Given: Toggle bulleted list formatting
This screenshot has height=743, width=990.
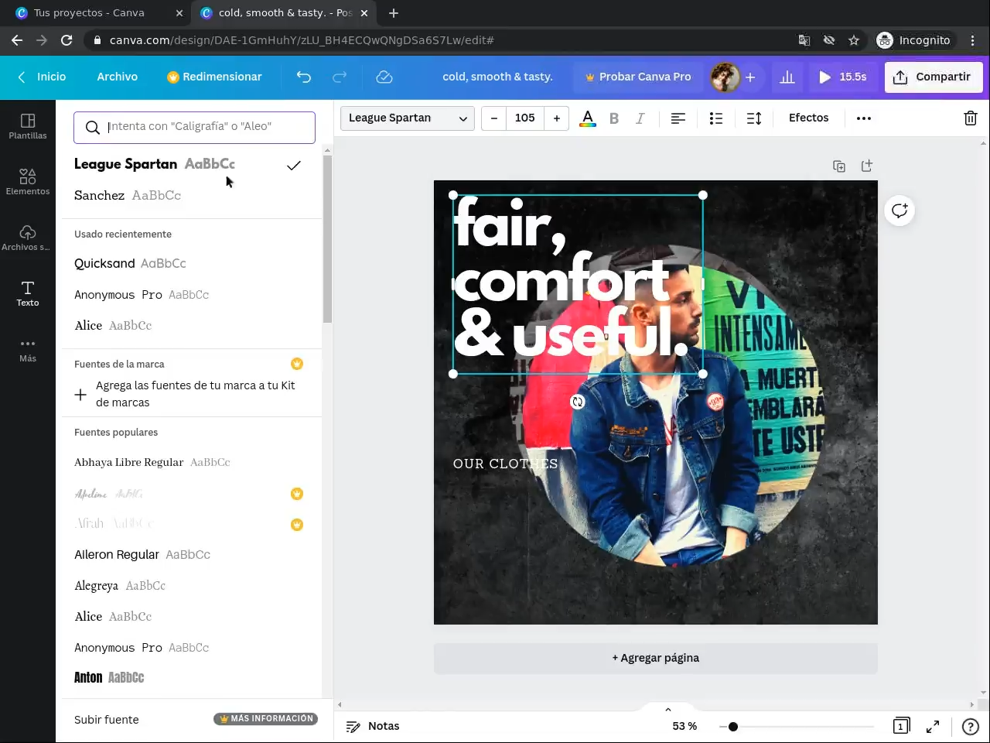Looking at the screenshot, I should [716, 118].
